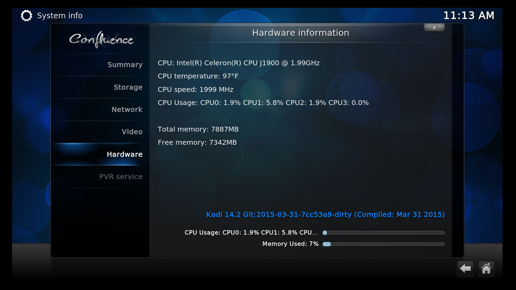
Task: Click the 'Total memory: 7887MB' line
Action: coord(198,129)
